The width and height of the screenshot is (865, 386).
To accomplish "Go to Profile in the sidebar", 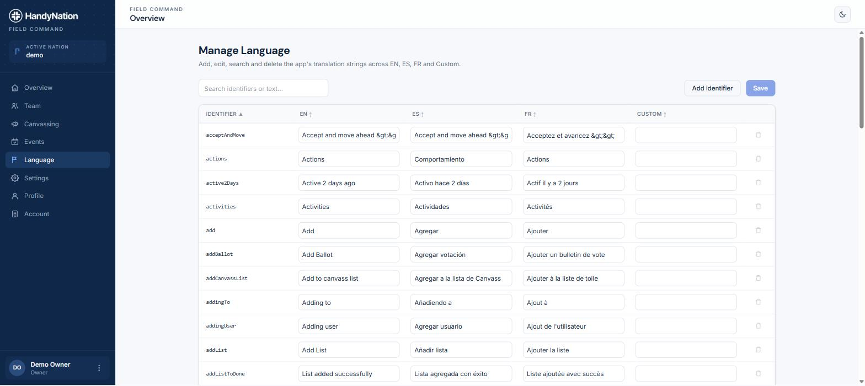I will tap(58, 196).
